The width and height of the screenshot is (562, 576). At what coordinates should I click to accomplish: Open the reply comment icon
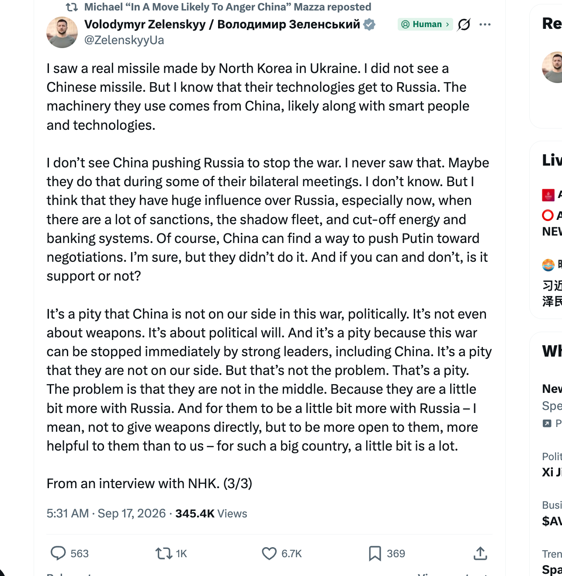pyautogui.click(x=58, y=553)
